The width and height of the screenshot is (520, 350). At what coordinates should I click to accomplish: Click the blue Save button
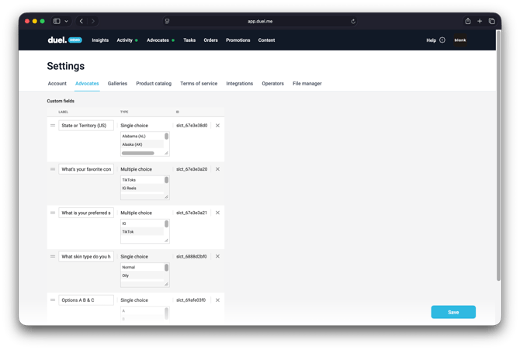pos(453,312)
